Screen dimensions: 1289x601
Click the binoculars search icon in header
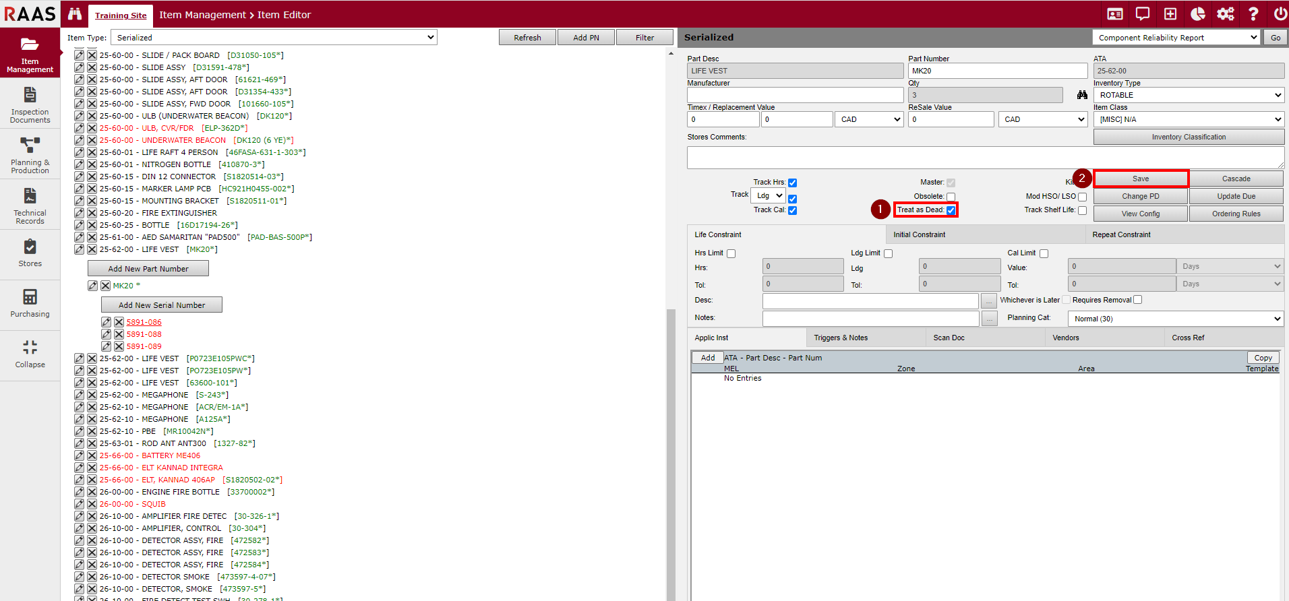75,14
